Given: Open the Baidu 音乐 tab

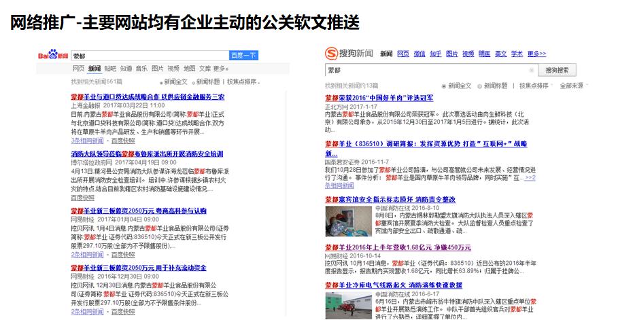Looking at the screenshot, I should pyautogui.click(x=141, y=69).
